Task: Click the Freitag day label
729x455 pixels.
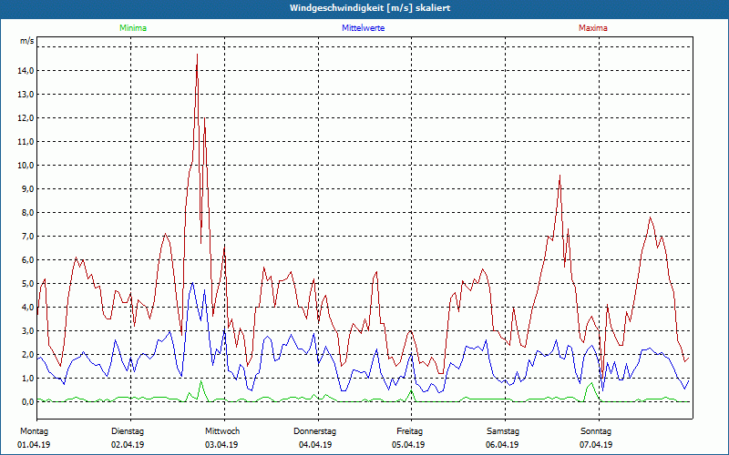Action: tap(409, 431)
